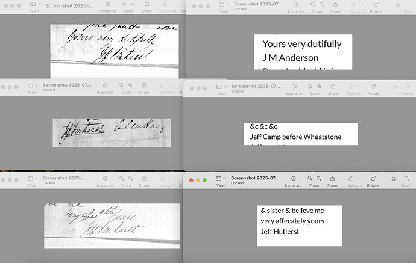Zoom out in handwritten 'very dutifully' window
The width and height of the screenshot is (416, 263).
point(124,4)
